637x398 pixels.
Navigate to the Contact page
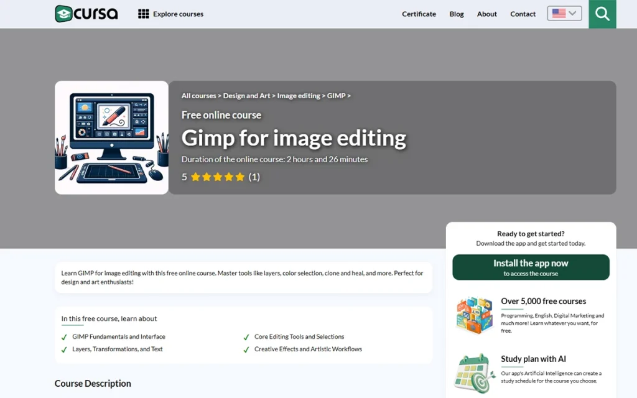(x=523, y=14)
